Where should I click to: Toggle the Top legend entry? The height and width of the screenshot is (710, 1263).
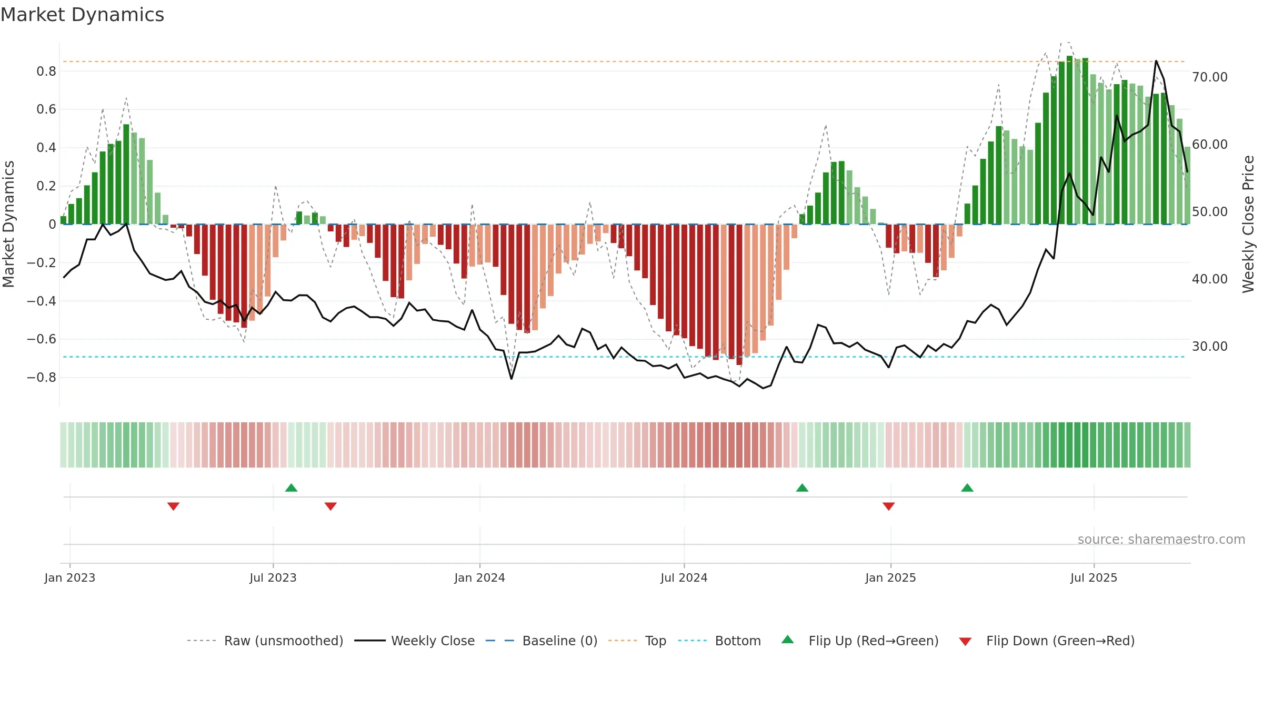637,641
